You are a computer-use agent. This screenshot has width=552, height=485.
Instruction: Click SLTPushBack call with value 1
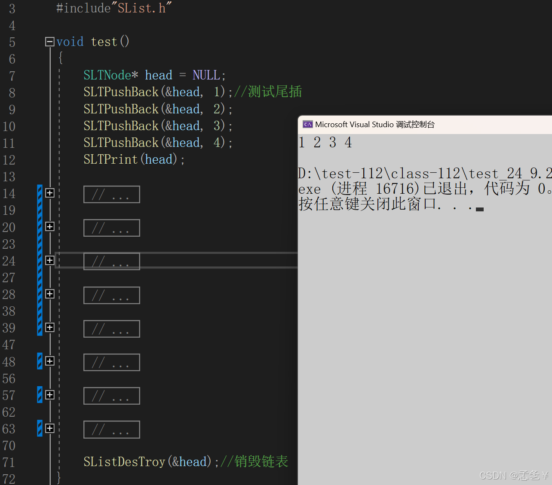tap(158, 92)
